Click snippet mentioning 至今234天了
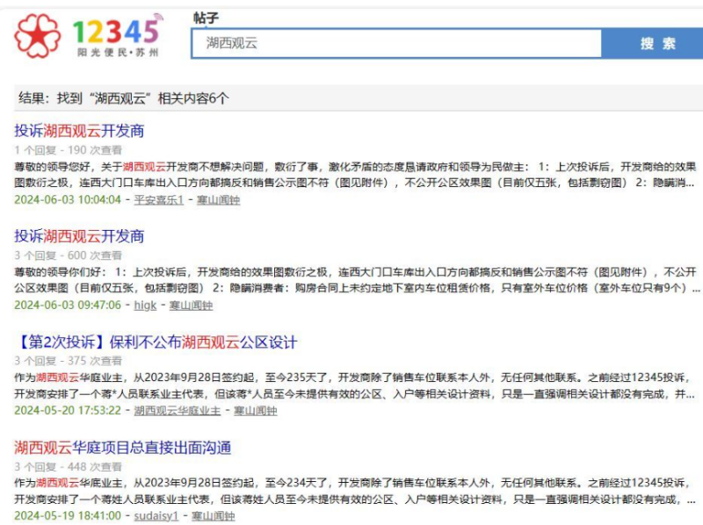 pyautogui.click(x=357, y=491)
